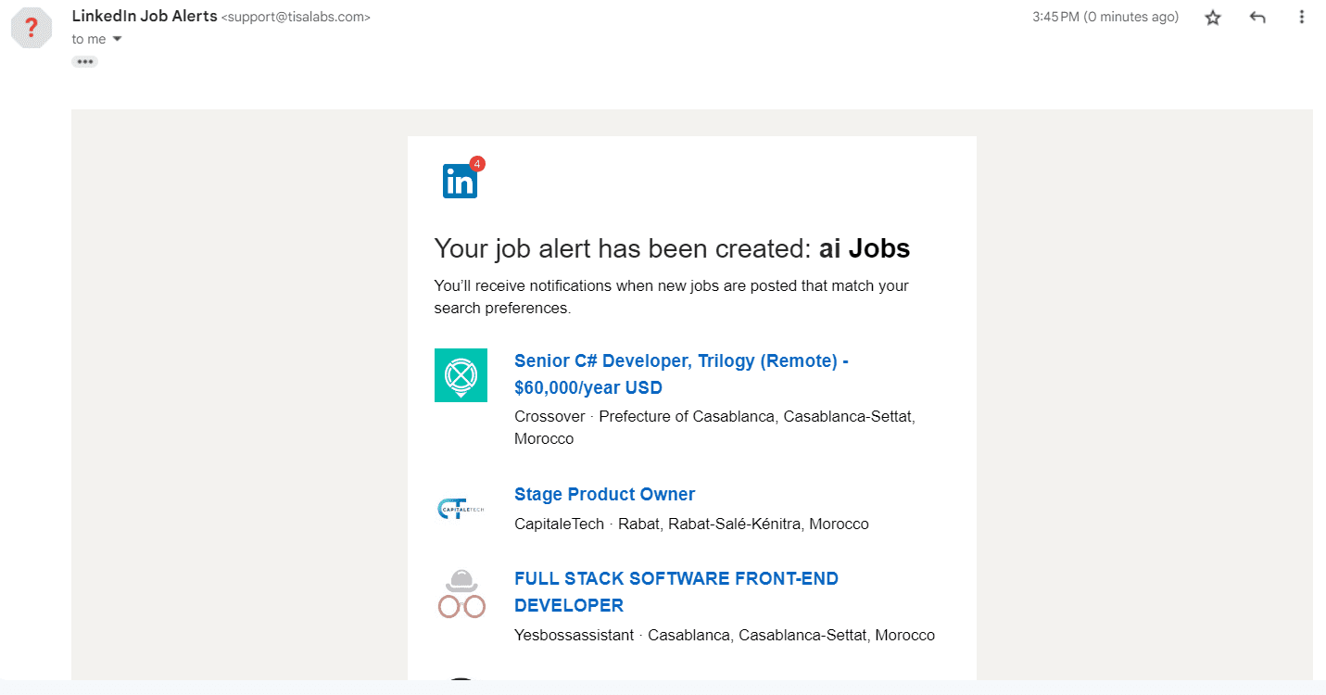Open FULL STACK SOFTWARE FRONT-END DEVELOPER link

(x=676, y=592)
